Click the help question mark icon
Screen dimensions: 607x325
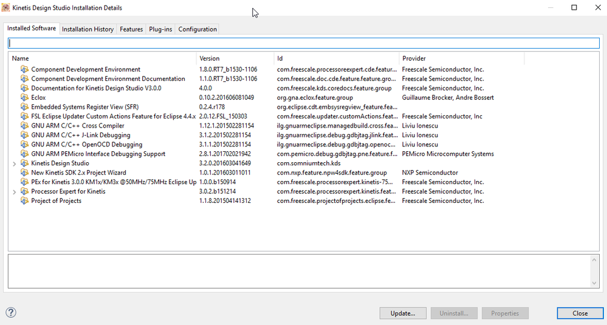pyautogui.click(x=11, y=313)
